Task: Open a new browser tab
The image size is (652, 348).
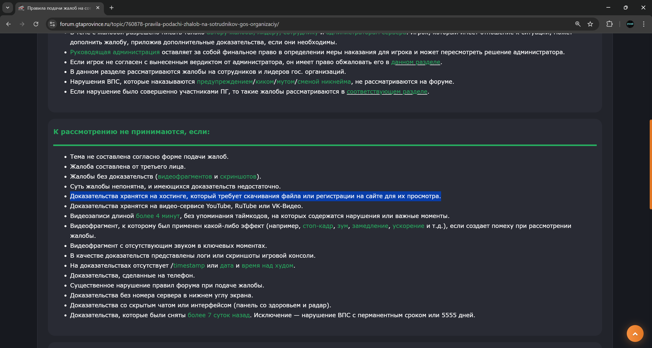Action: pos(112,8)
